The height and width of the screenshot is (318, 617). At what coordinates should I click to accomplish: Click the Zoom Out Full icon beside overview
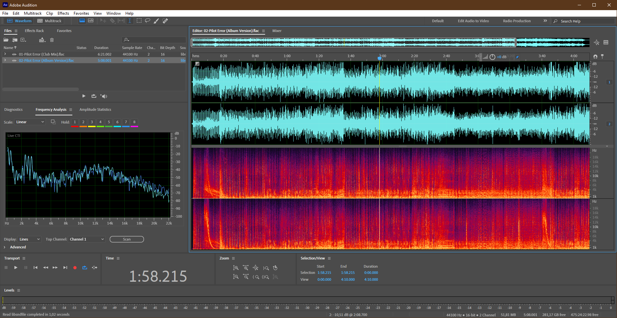(596, 42)
